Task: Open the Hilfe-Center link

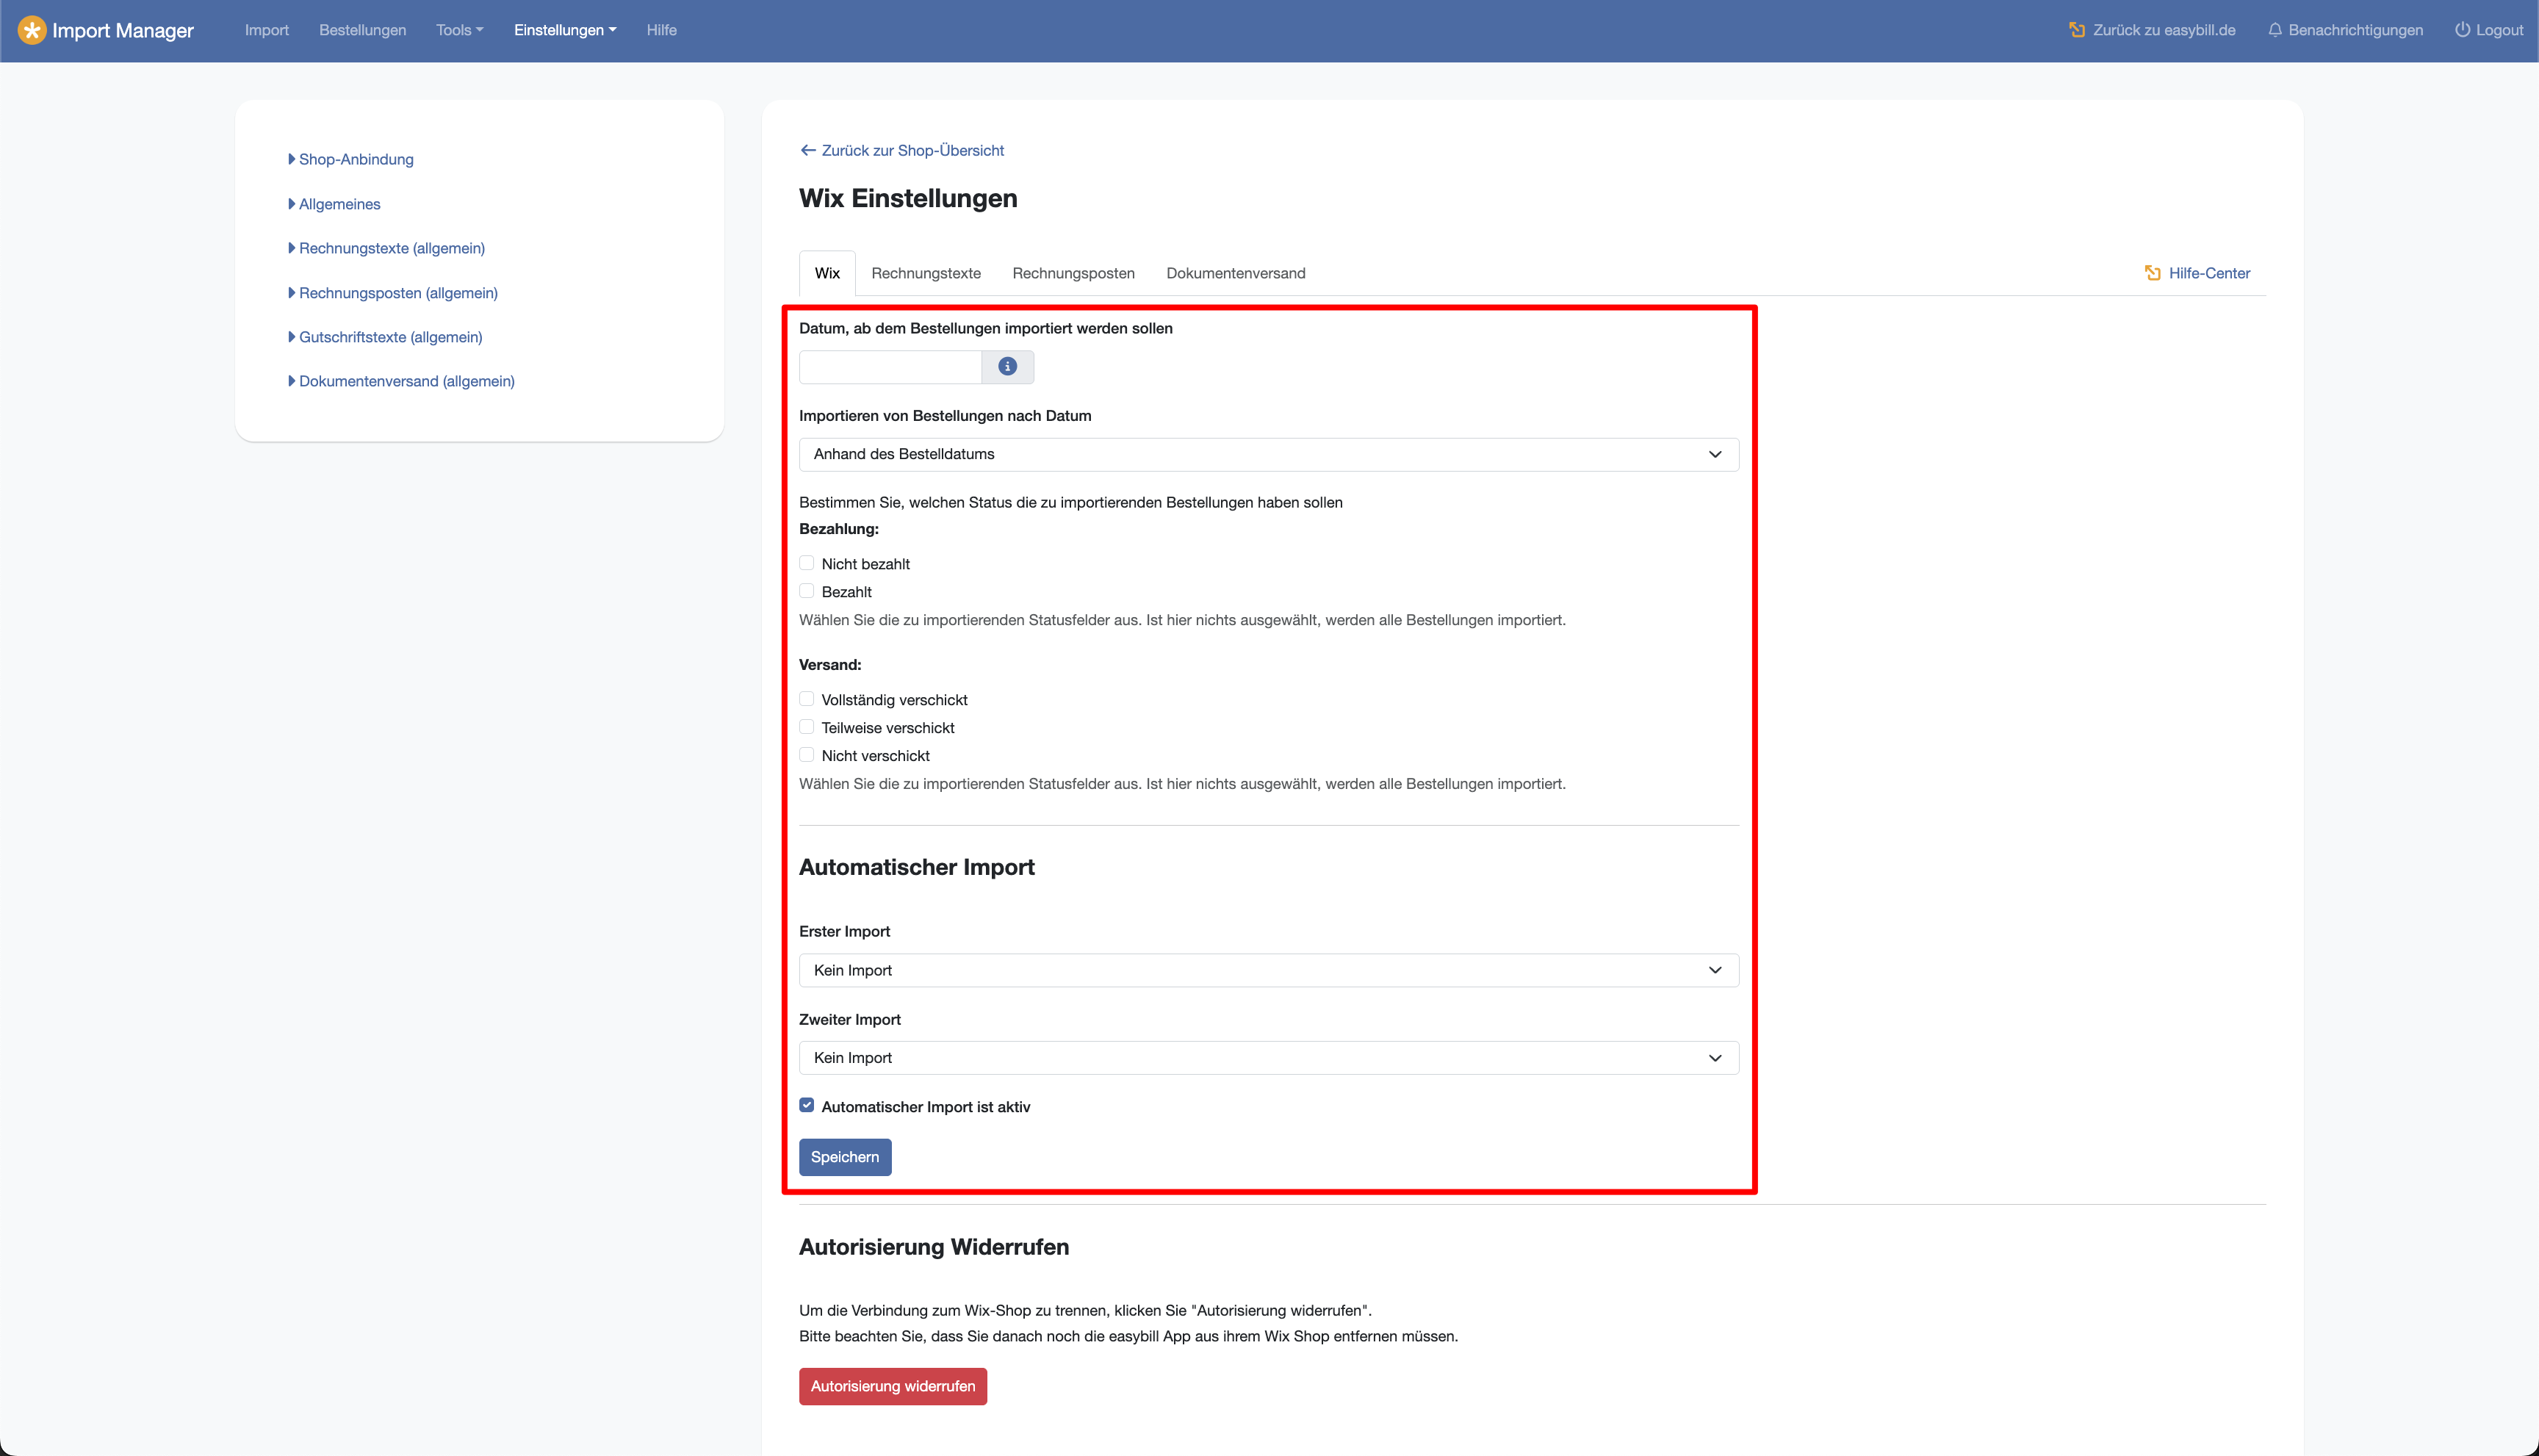Action: click(2197, 273)
